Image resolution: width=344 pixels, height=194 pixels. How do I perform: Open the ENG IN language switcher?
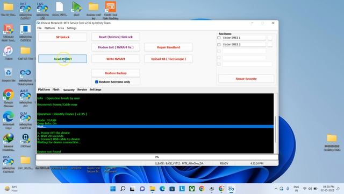296,189
